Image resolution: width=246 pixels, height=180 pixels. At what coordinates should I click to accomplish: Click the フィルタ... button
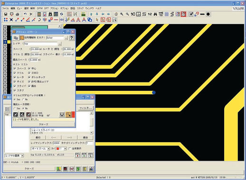click(x=85, y=108)
